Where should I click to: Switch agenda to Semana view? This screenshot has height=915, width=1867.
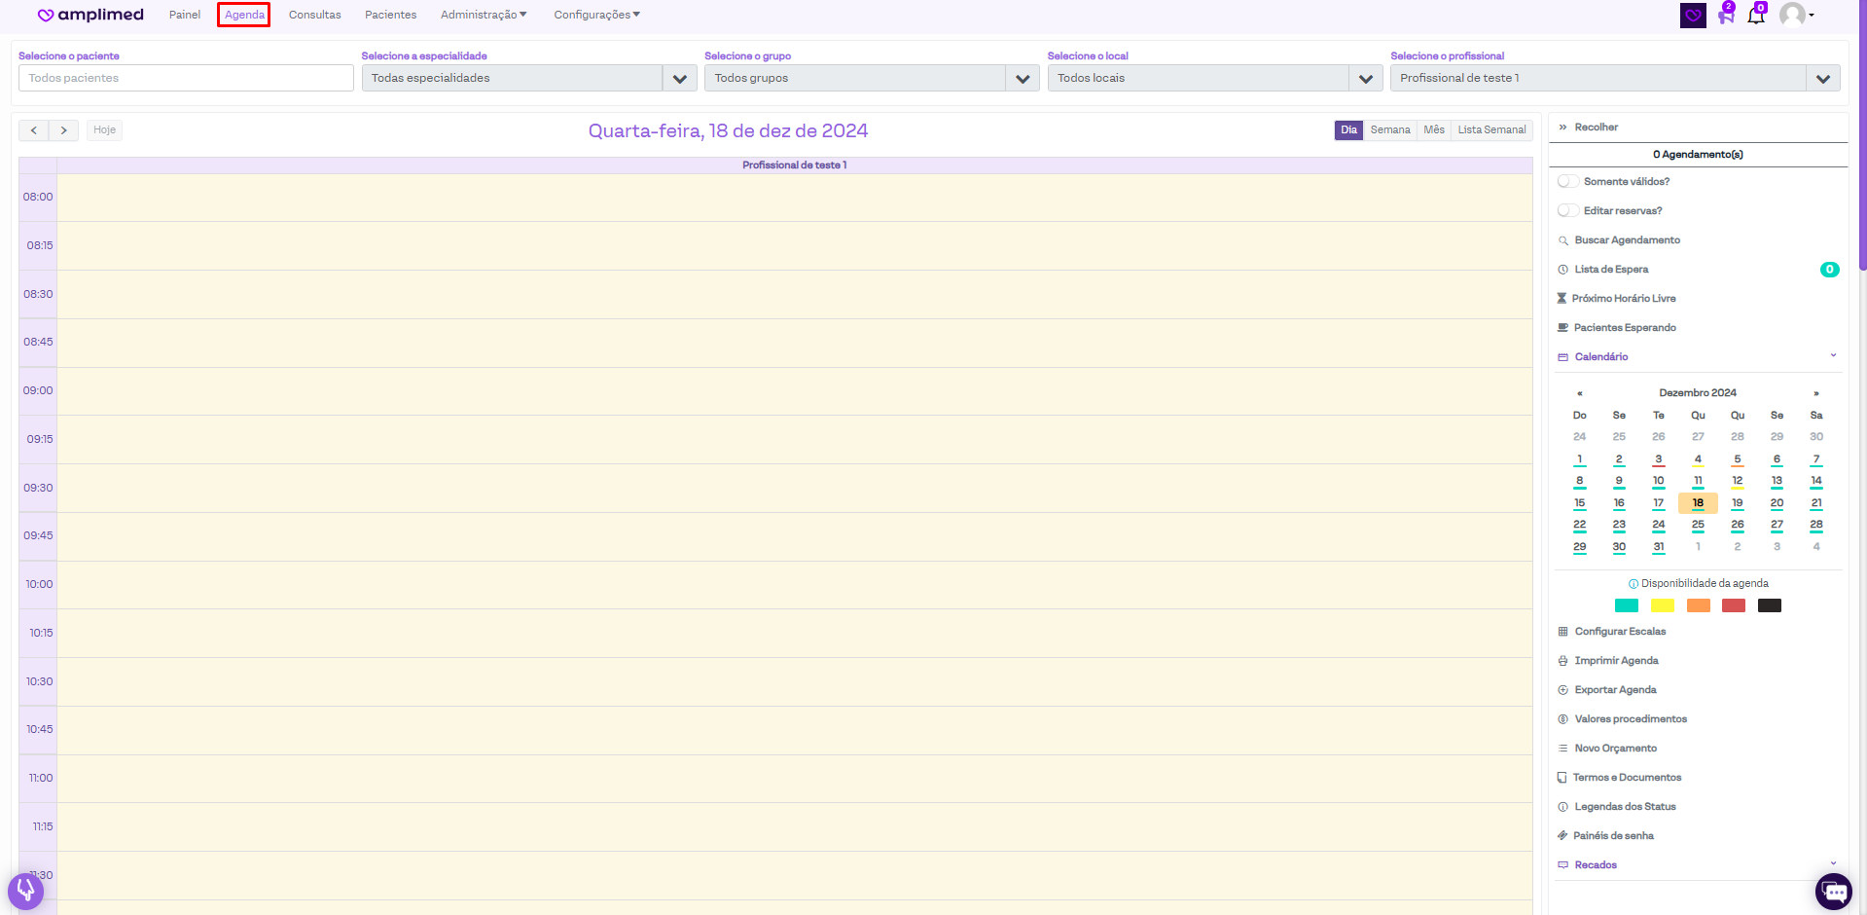pos(1389,130)
